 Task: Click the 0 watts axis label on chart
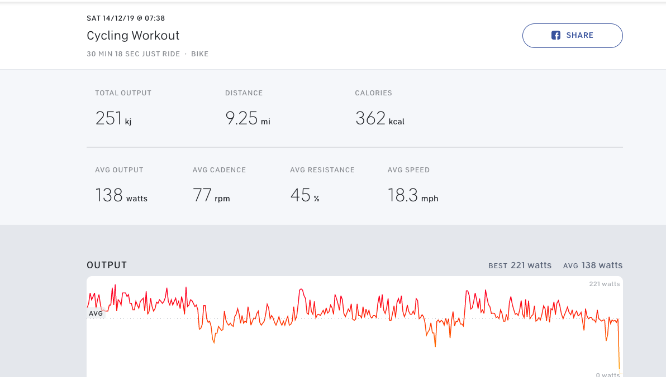607,374
